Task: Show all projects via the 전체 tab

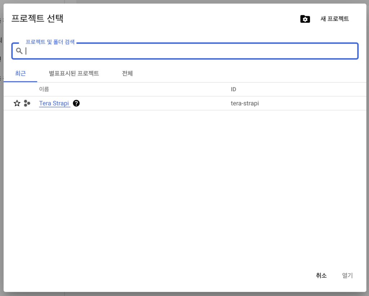Action: point(127,73)
